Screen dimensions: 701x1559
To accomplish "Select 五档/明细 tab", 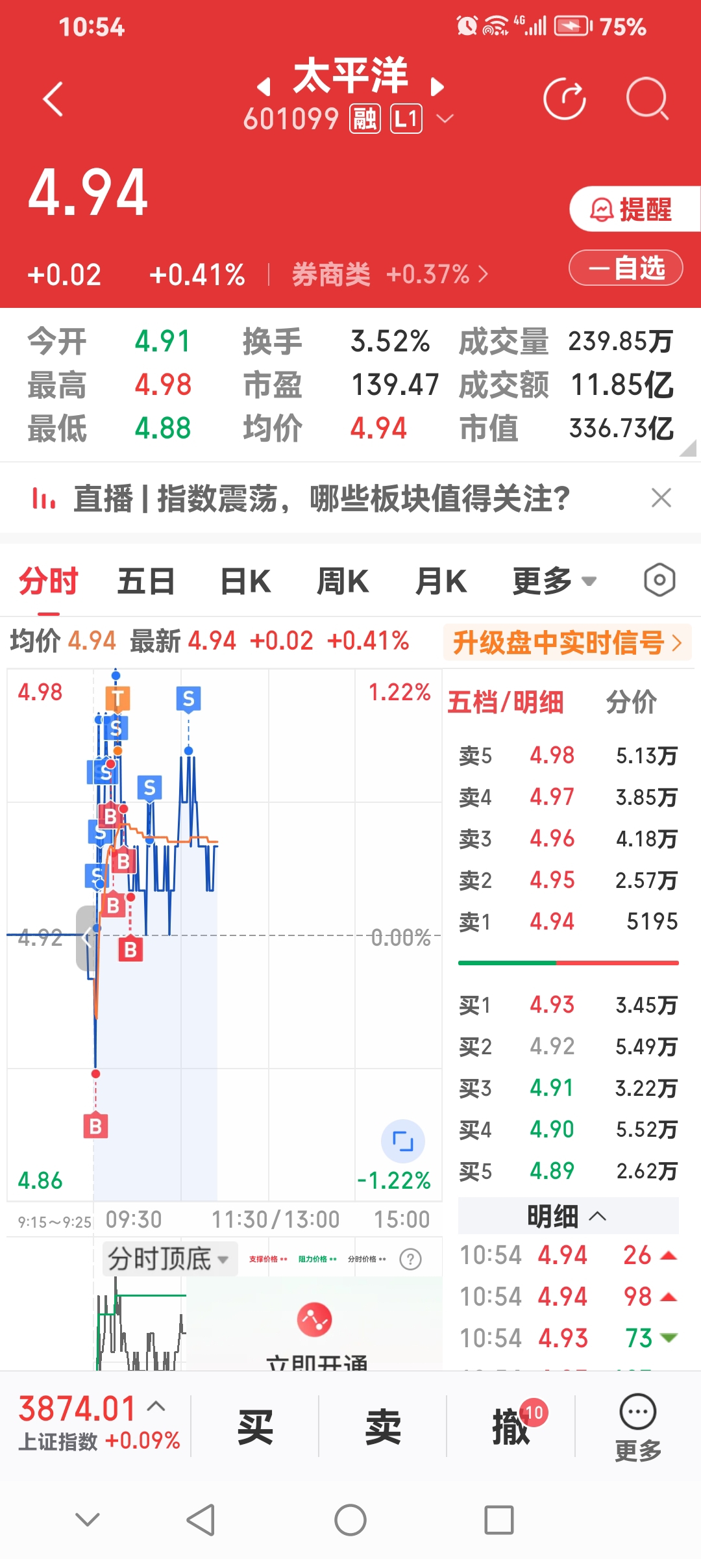I will click(x=506, y=702).
